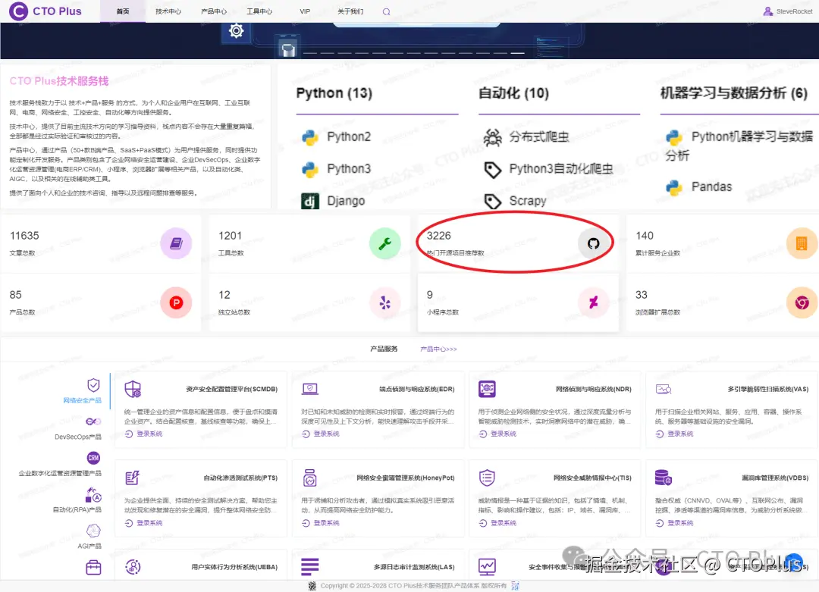Select the DevSecOps产品 infinity icon
Image resolution: width=819 pixels, height=592 pixels.
click(x=93, y=421)
